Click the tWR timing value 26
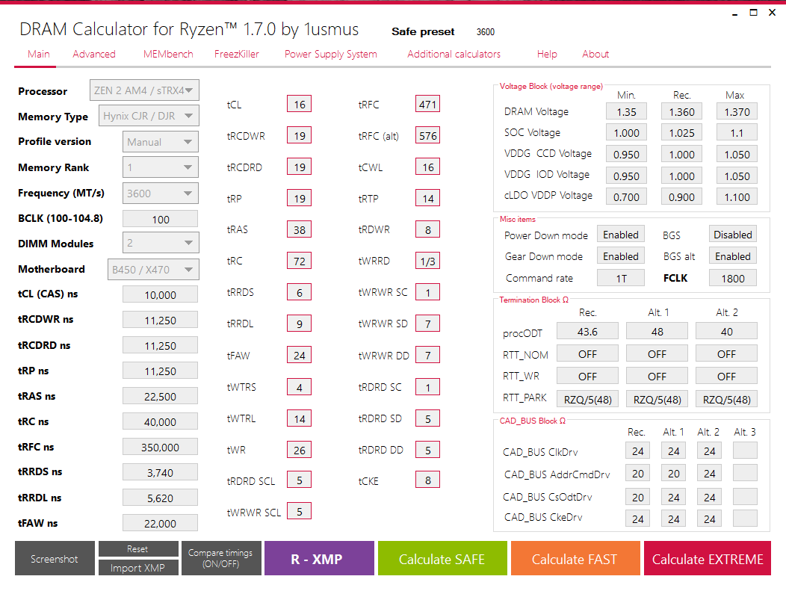786x591 pixels. (x=300, y=450)
